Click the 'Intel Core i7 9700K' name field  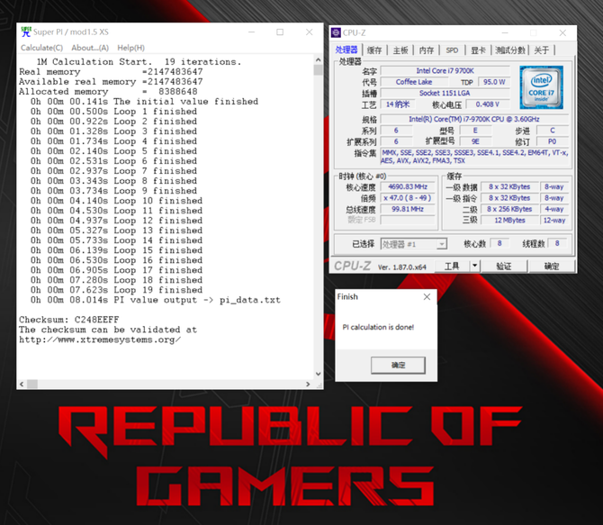point(445,71)
